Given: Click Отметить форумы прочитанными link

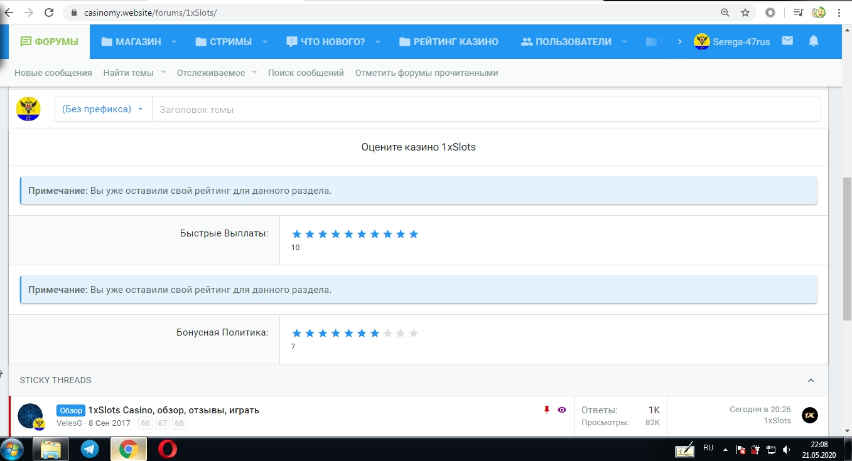Looking at the screenshot, I should [x=426, y=73].
